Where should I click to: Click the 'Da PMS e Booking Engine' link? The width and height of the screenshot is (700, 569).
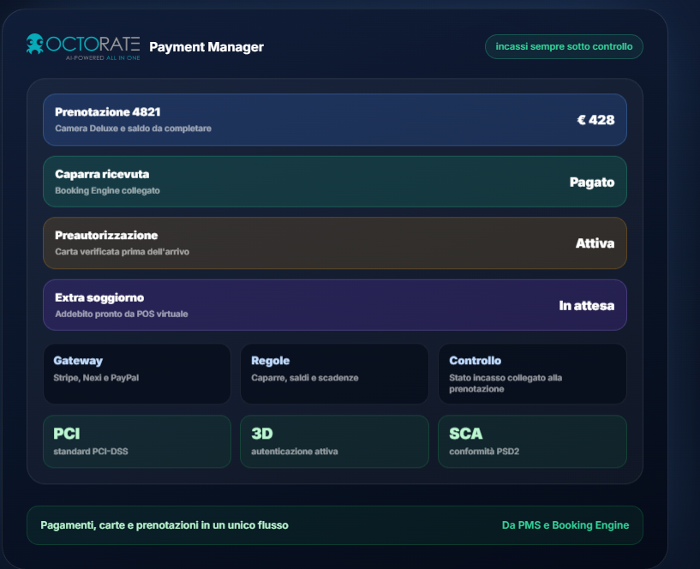click(x=565, y=525)
